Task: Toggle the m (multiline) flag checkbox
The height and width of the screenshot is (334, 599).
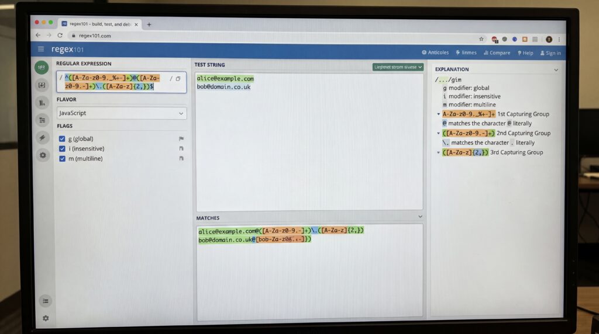Action: (x=62, y=159)
